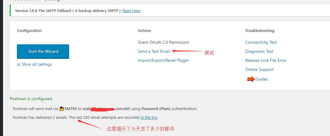The width and height of the screenshot is (330, 136).
Task: Click the SMTPS padlock icon
Action: 62,109
